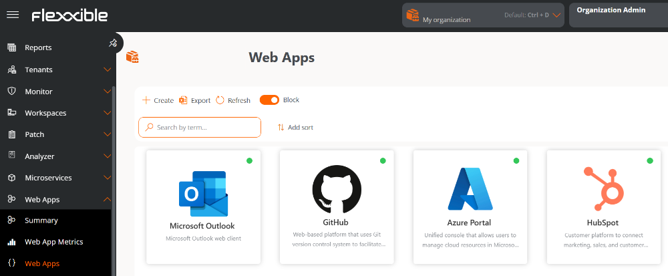
Task: Click the Refresh button label
Action: 239,100
